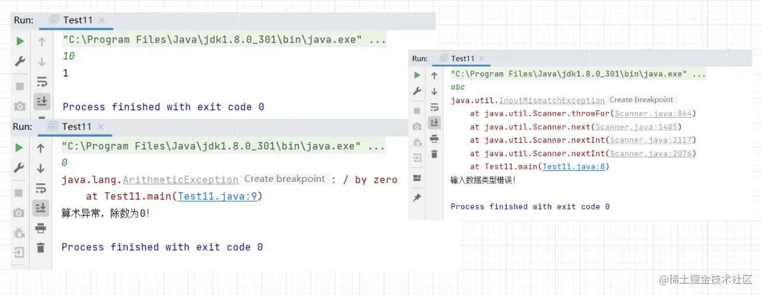Click the down-arrow in panel printing 10 and 1

[41, 61]
